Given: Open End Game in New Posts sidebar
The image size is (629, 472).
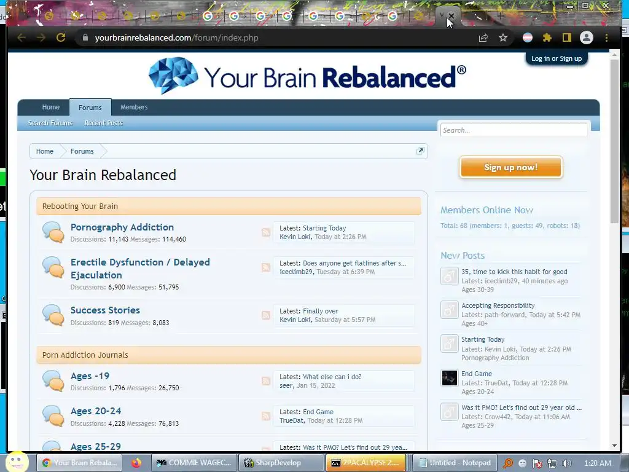Looking at the screenshot, I should [477, 374].
